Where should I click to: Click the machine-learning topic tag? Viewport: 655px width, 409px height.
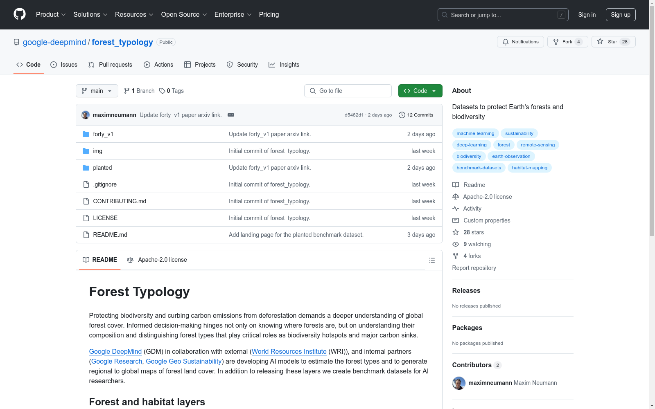475,133
